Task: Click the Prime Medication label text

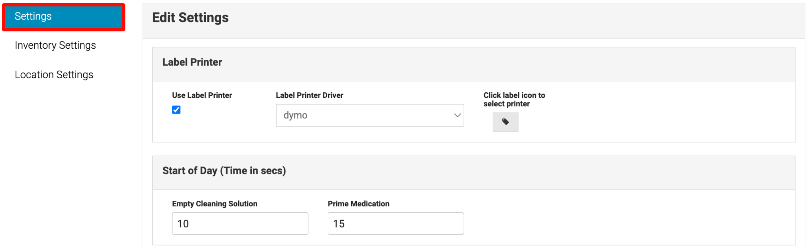Action: [358, 204]
